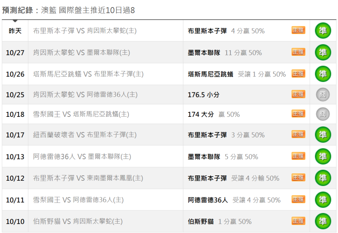Select the 176.5 小分 prediction
Screen dimensions: 338x233
[x=203, y=95]
